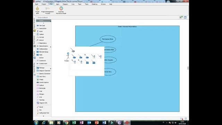
Task: Open the Dash menu
Action: pyautogui.click(x=36, y=4)
